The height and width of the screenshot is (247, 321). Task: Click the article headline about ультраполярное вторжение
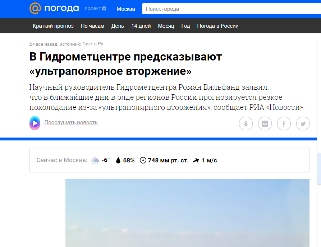click(125, 64)
